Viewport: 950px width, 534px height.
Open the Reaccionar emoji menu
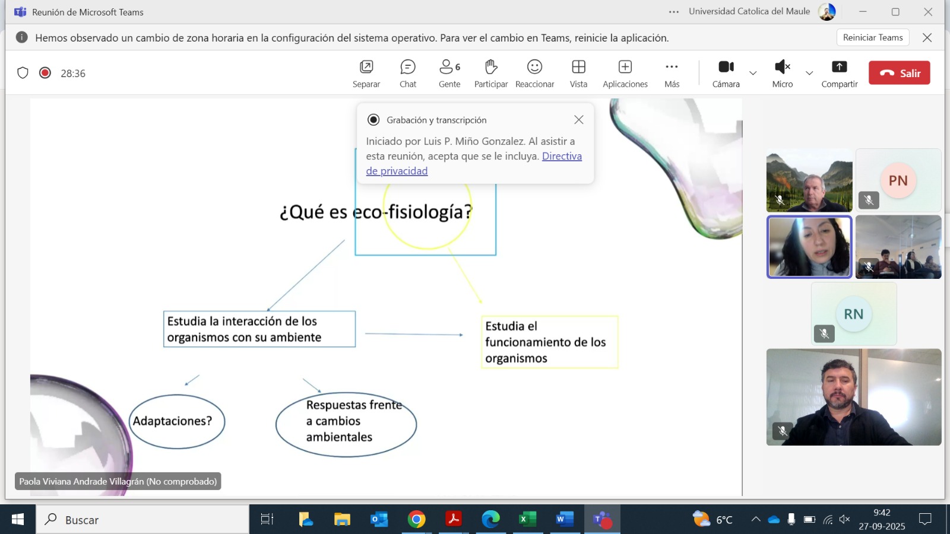tap(534, 73)
